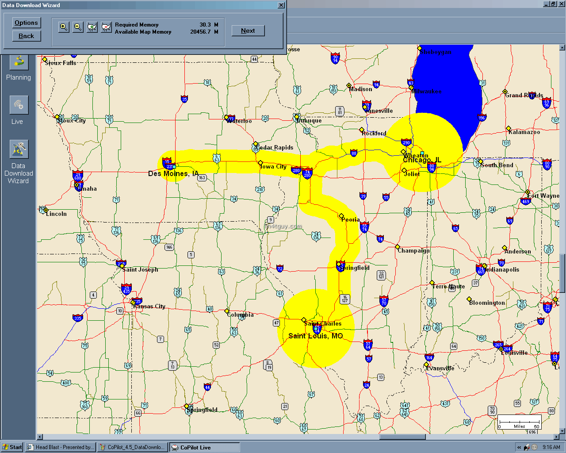The width and height of the screenshot is (566, 453).
Task: Open the Windows Start button
Action: (x=12, y=447)
